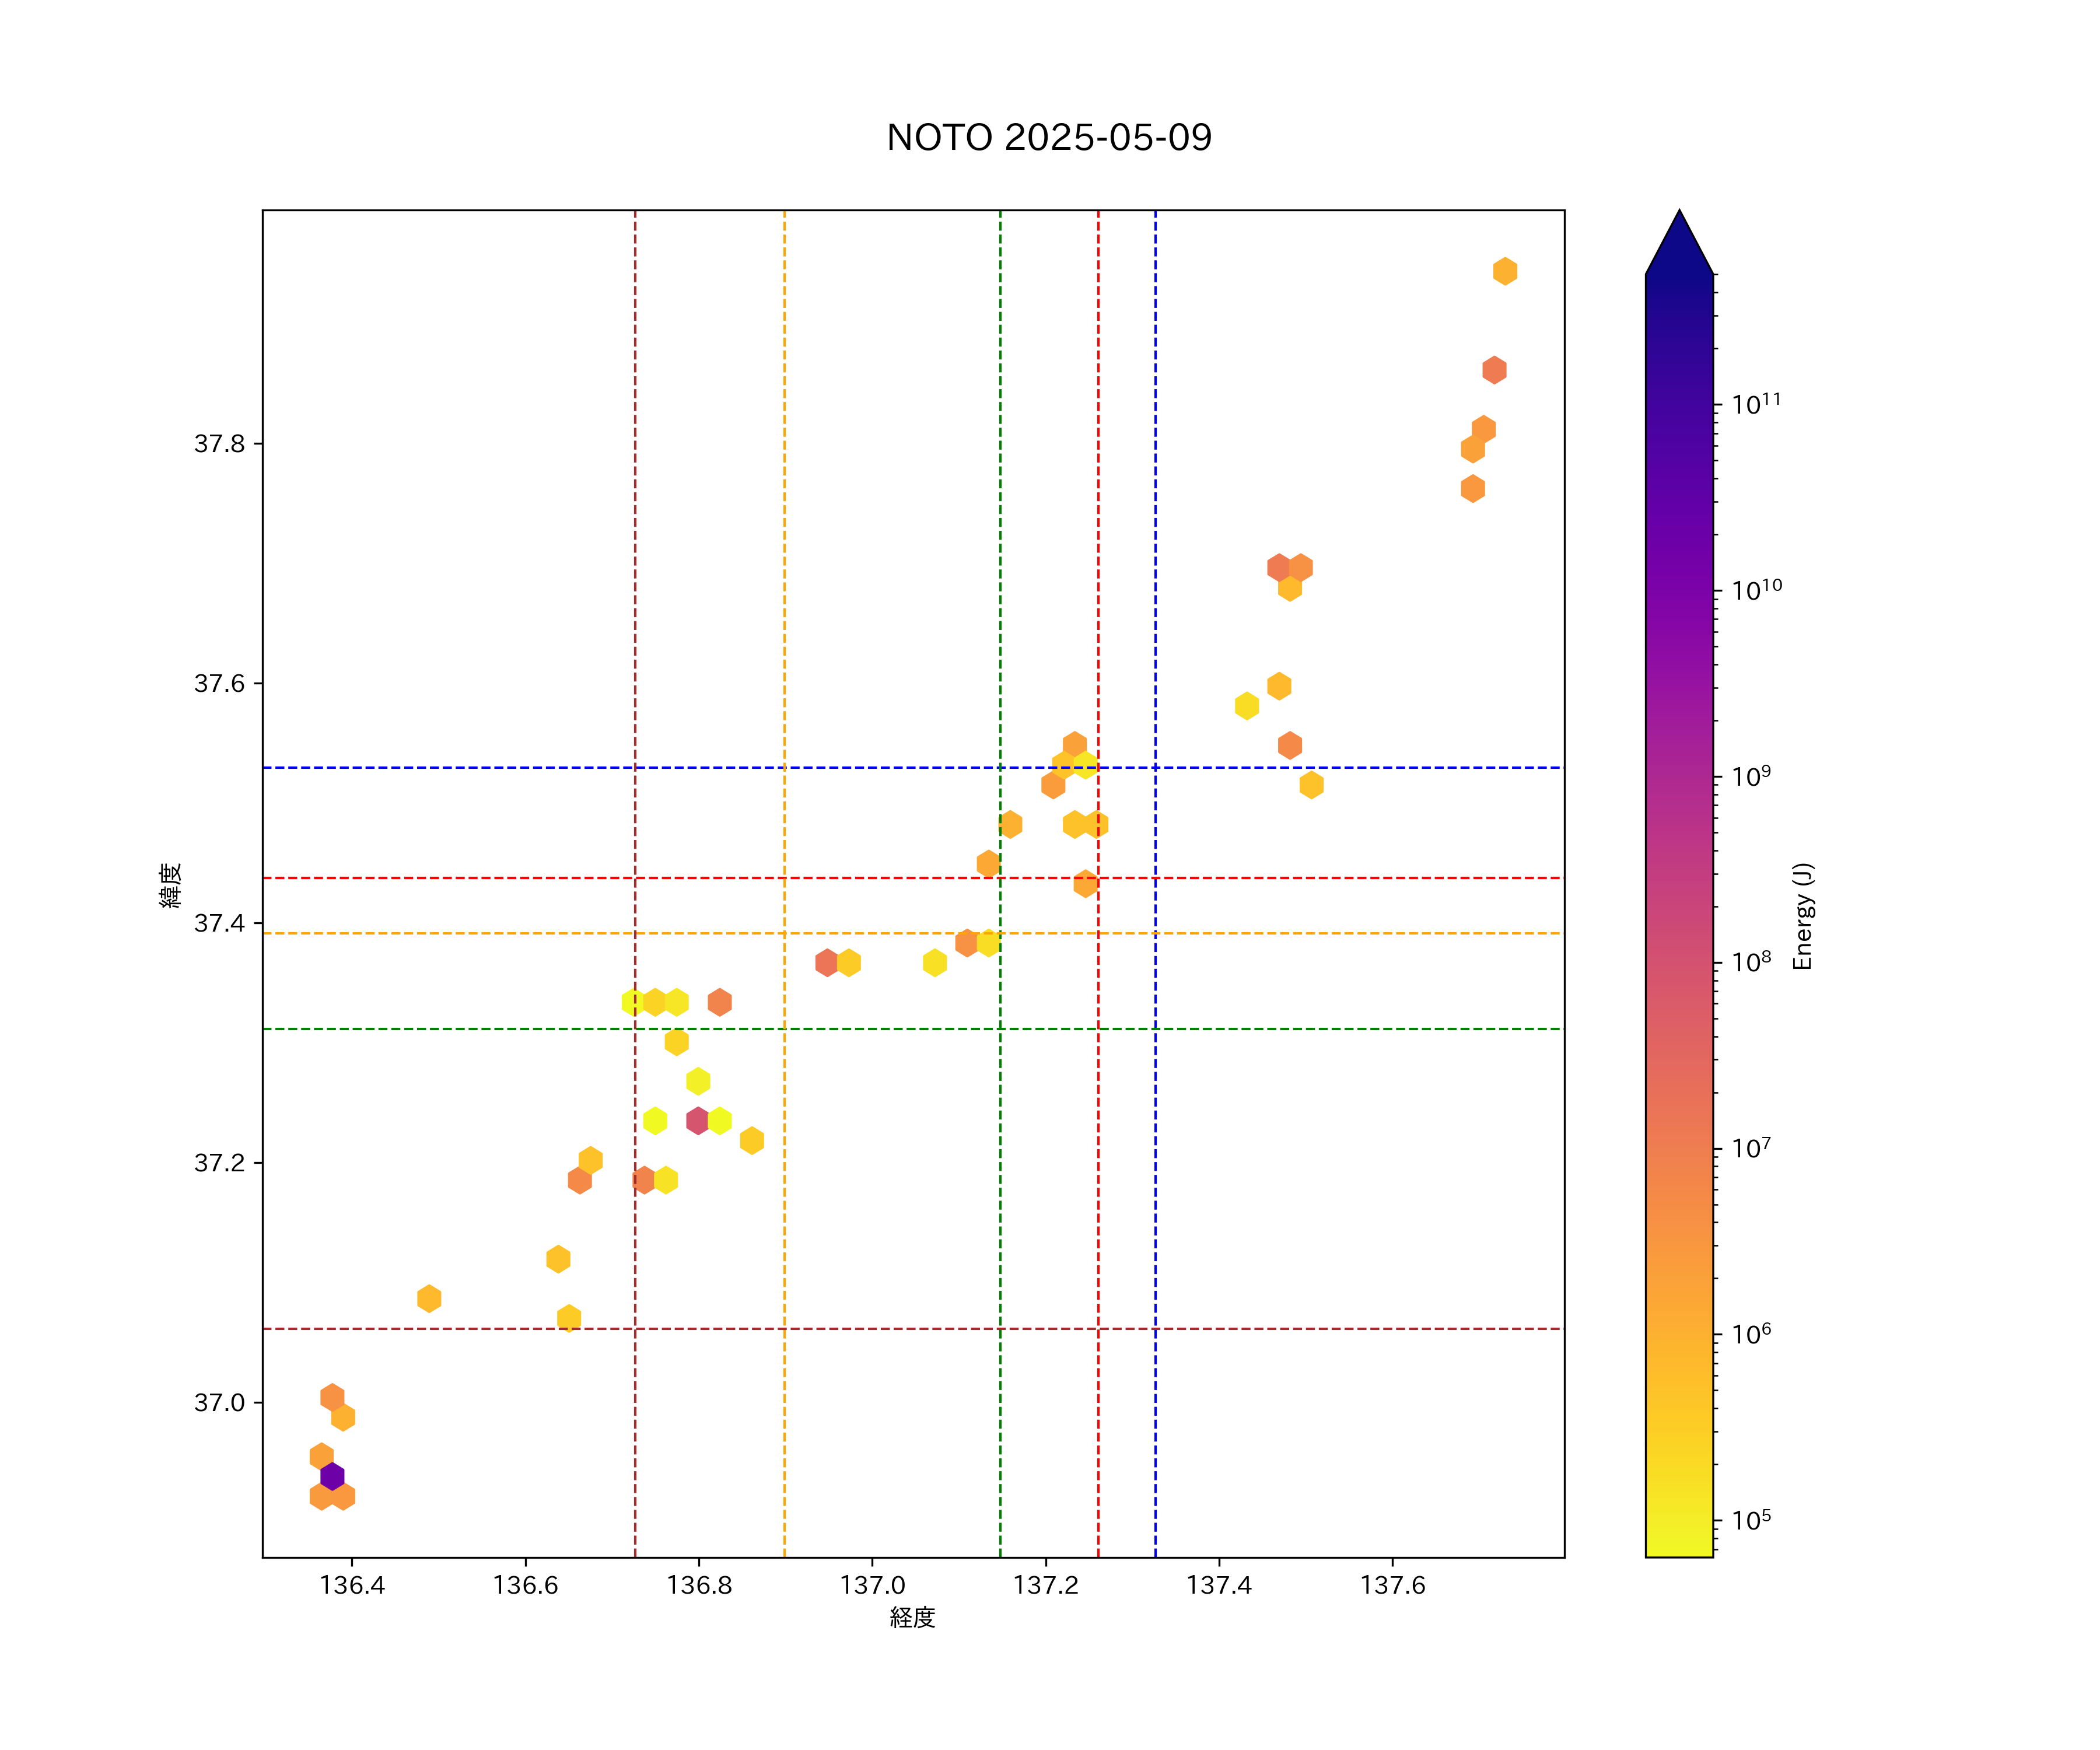Image resolution: width=2100 pixels, height=1750 pixels.
Task: Click the pink-red hexagon near 136.8
Action: (698, 1120)
